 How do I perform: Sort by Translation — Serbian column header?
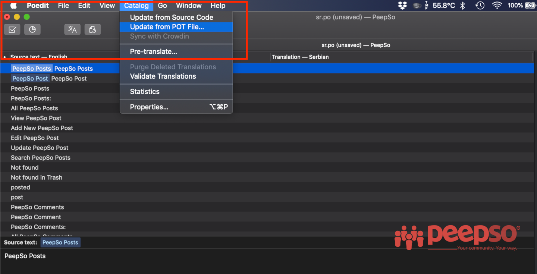click(401, 57)
